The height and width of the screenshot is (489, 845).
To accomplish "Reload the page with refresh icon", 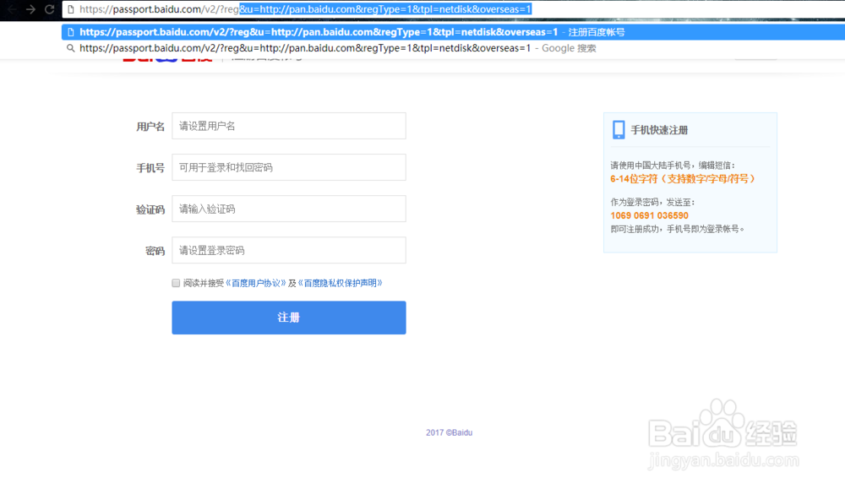I will point(50,9).
